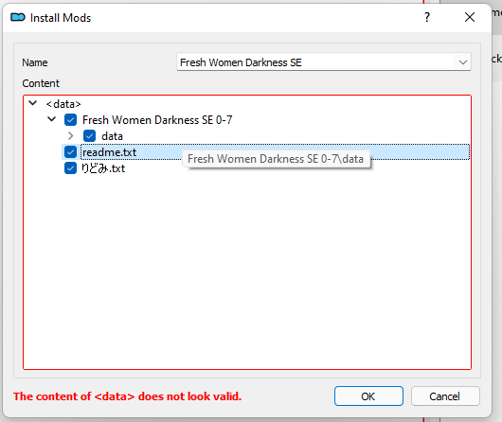This screenshot has width=502, height=422.
Task: Open the dialog help question mark
Action: (x=427, y=17)
